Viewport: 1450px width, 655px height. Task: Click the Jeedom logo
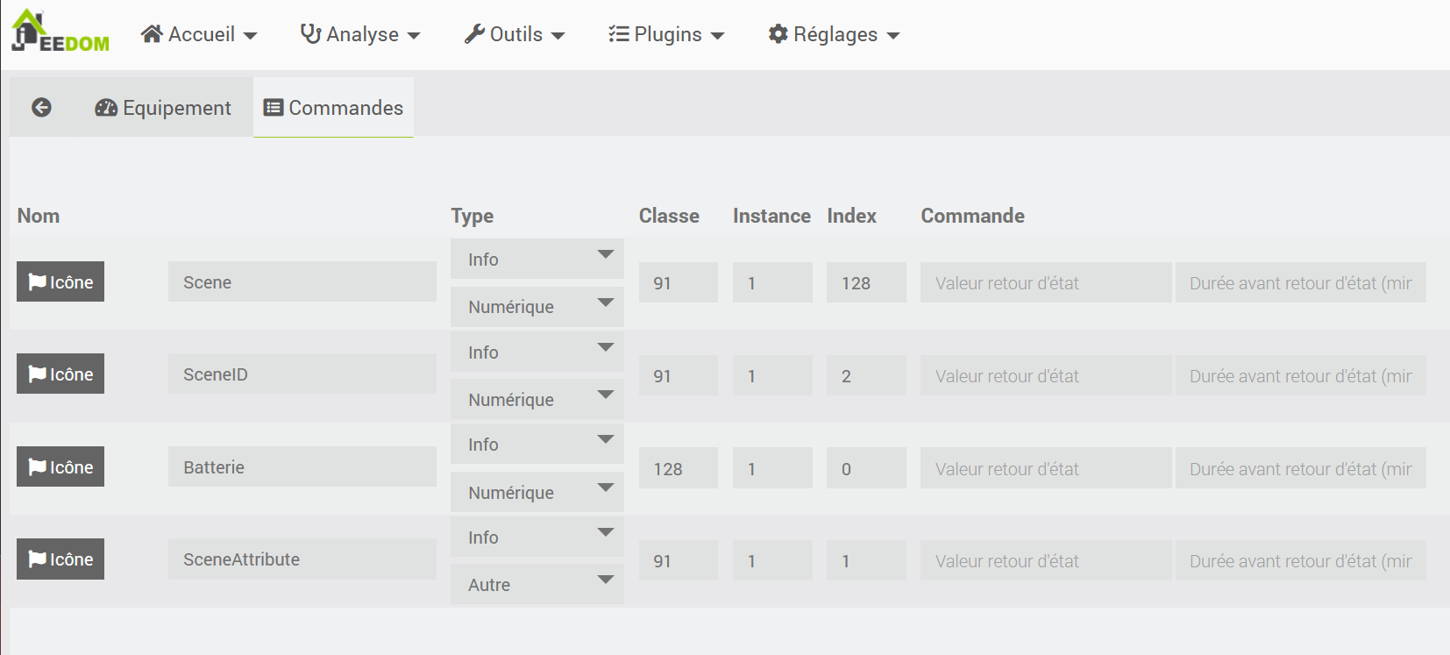pyautogui.click(x=60, y=33)
